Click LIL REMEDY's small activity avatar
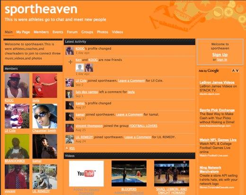Viewport: 246px width, 195px height. click(x=70, y=139)
